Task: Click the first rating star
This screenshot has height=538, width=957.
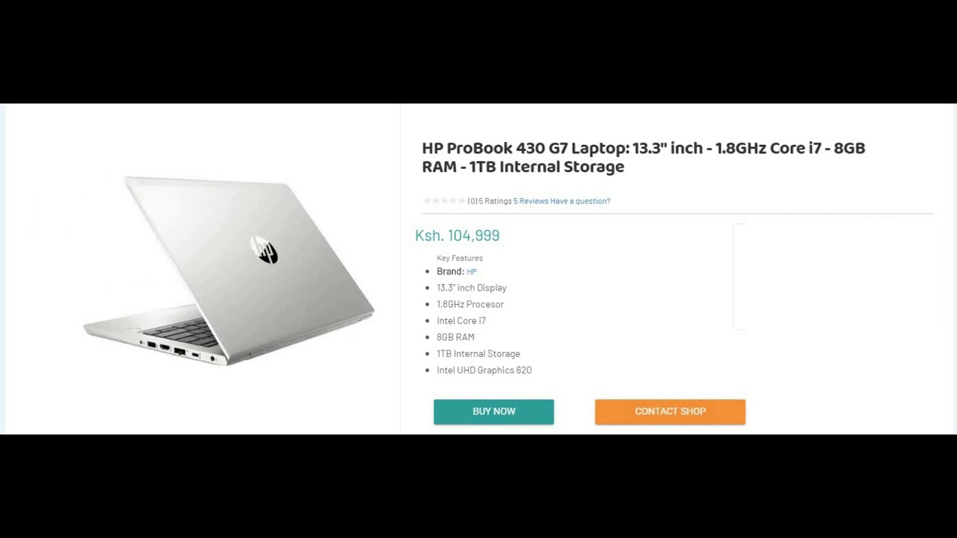Action: coord(427,201)
